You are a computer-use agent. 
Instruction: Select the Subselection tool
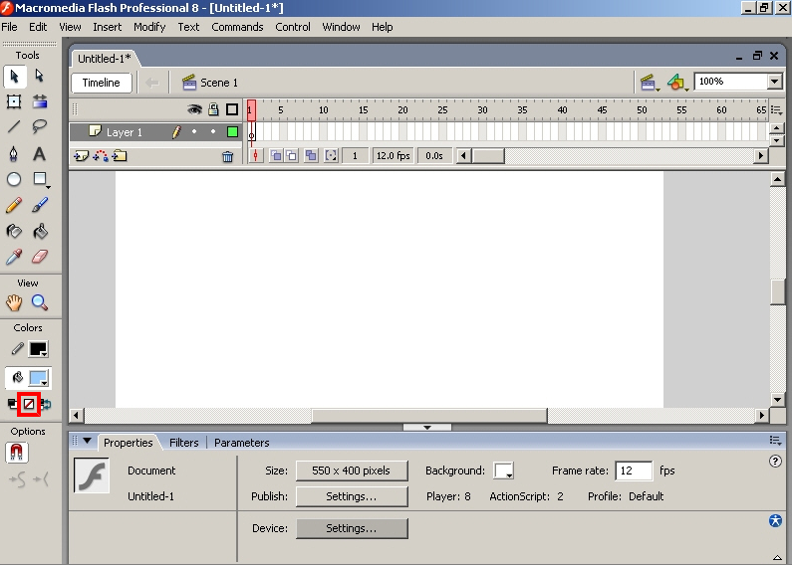tap(40, 76)
